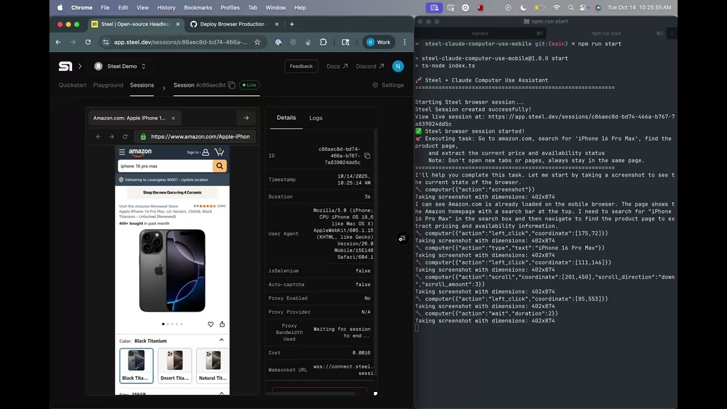Share the product with the share icon
The height and width of the screenshot is (409, 727).
[222, 324]
